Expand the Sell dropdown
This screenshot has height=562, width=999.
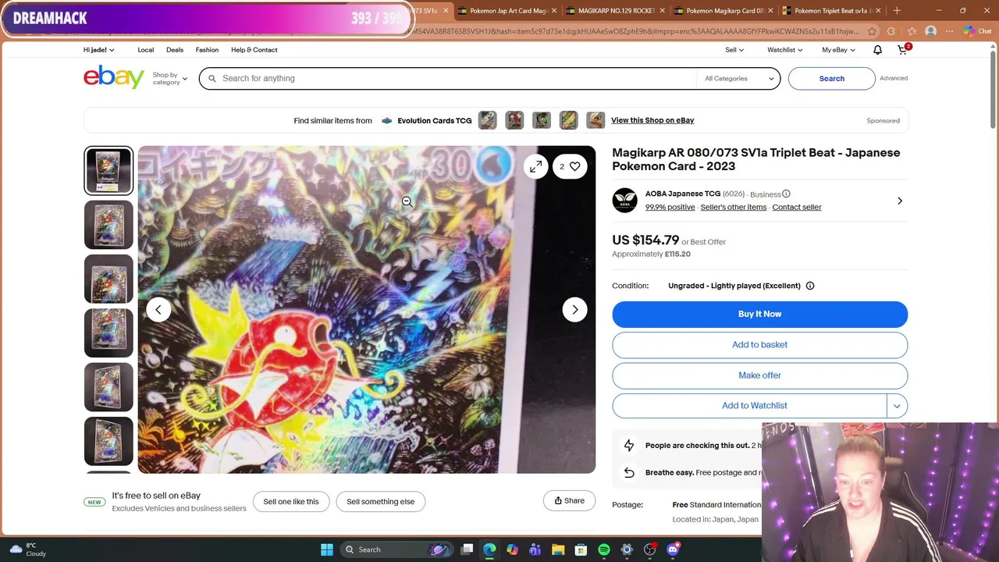coord(734,50)
